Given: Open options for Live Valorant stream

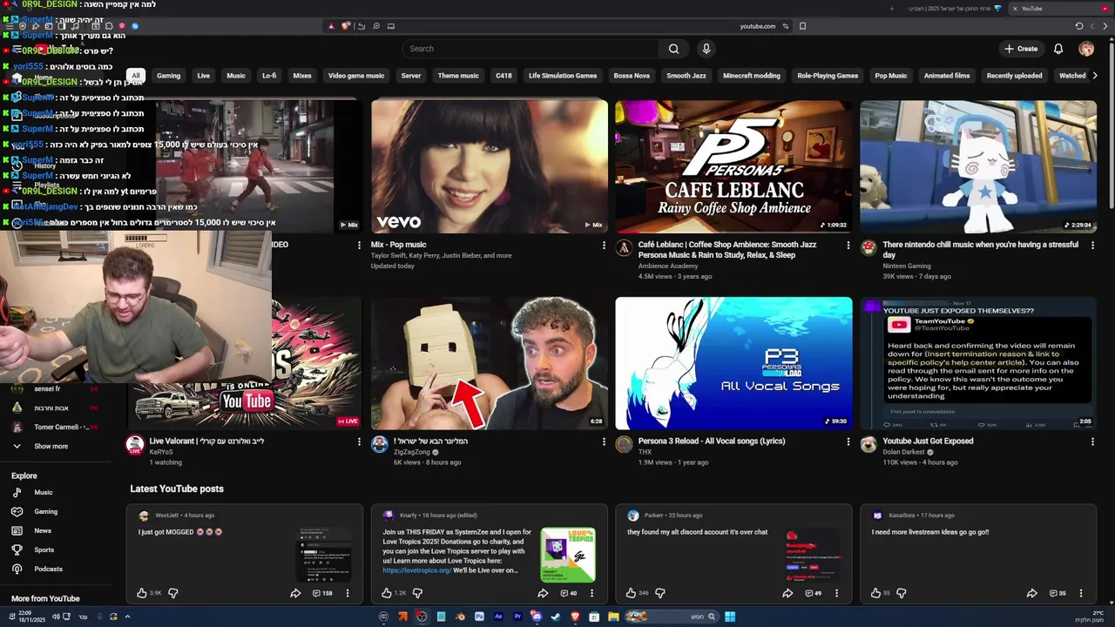Looking at the screenshot, I should coord(359,442).
